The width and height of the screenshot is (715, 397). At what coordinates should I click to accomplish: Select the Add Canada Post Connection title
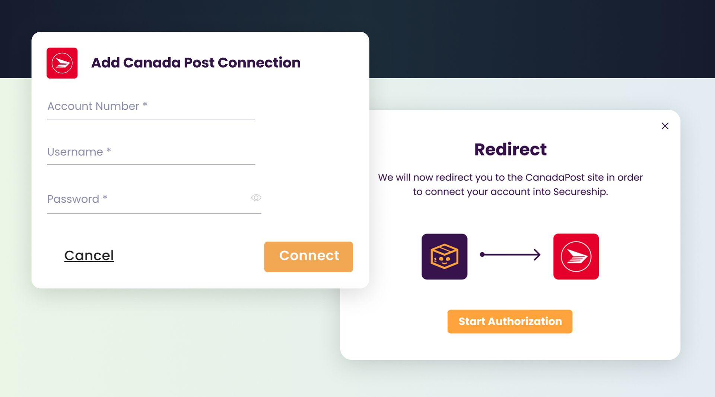click(196, 63)
